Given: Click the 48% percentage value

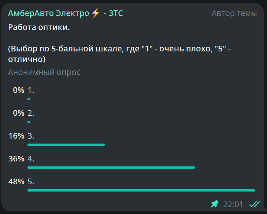Looking at the screenshot, I should click(x=16, y=182).
